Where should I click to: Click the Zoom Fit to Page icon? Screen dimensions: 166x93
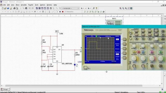129,8
